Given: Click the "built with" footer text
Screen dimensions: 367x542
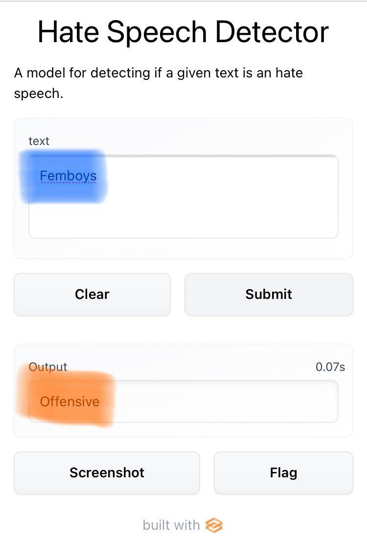Looking at the screenshot, I should coord(171,525).
